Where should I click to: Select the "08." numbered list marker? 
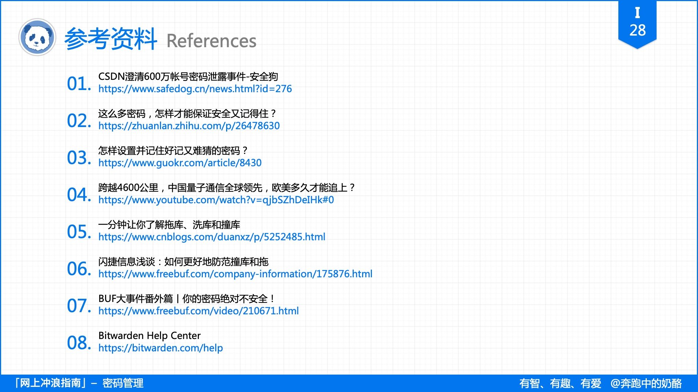(79, 343)
